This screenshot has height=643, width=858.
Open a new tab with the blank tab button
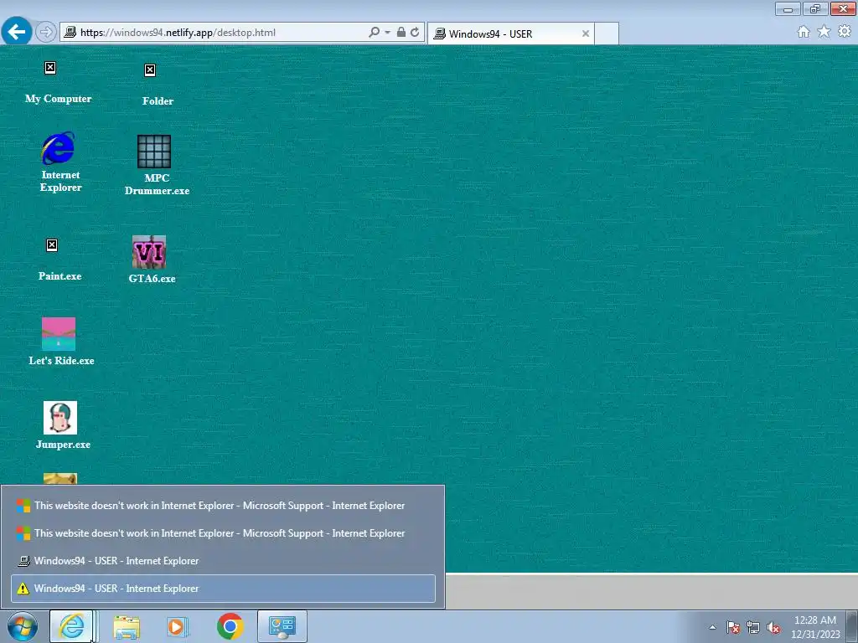coord(607,33)
